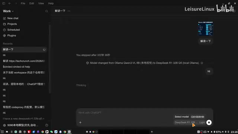Click the sidebar scrollbar
The image size is (238, 134).
point(49,59)
